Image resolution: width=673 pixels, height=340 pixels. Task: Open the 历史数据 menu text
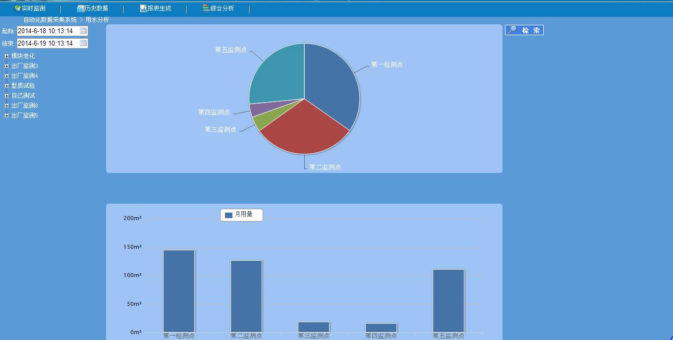pyautogui.click(x=96, y=8)
